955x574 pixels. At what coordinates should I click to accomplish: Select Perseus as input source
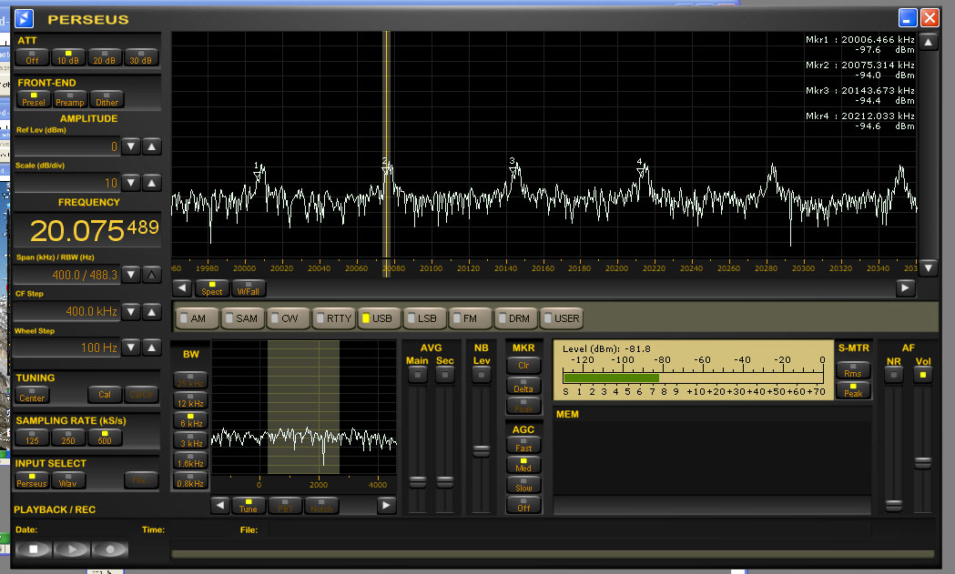click(32, 480)
